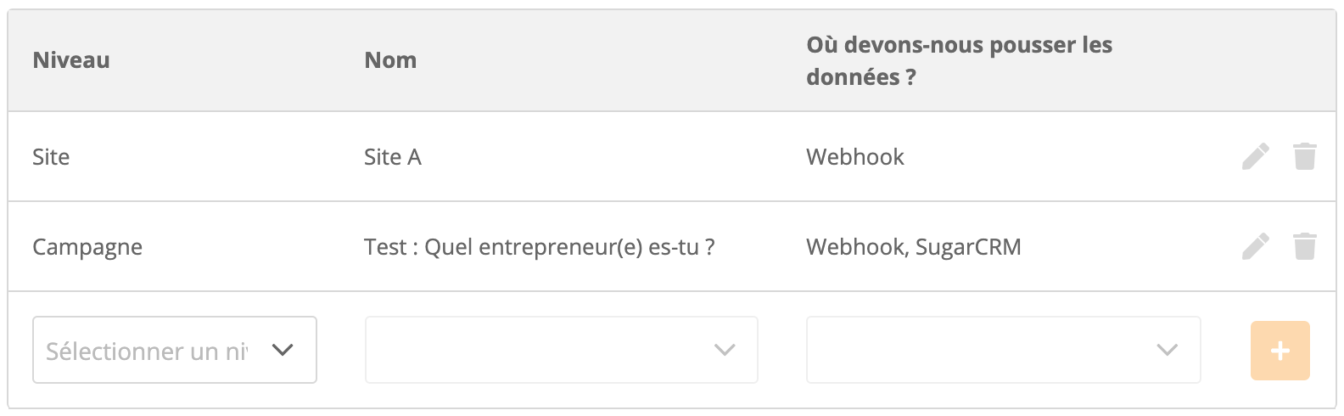Open the data destination dropdown in the new row
Viewport: 1344px width, 416px height.
coord(1003,350)
